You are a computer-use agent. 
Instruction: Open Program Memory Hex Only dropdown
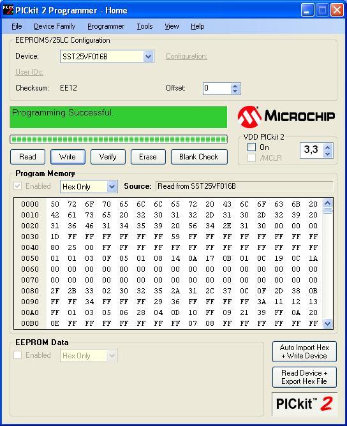(112, 187)
